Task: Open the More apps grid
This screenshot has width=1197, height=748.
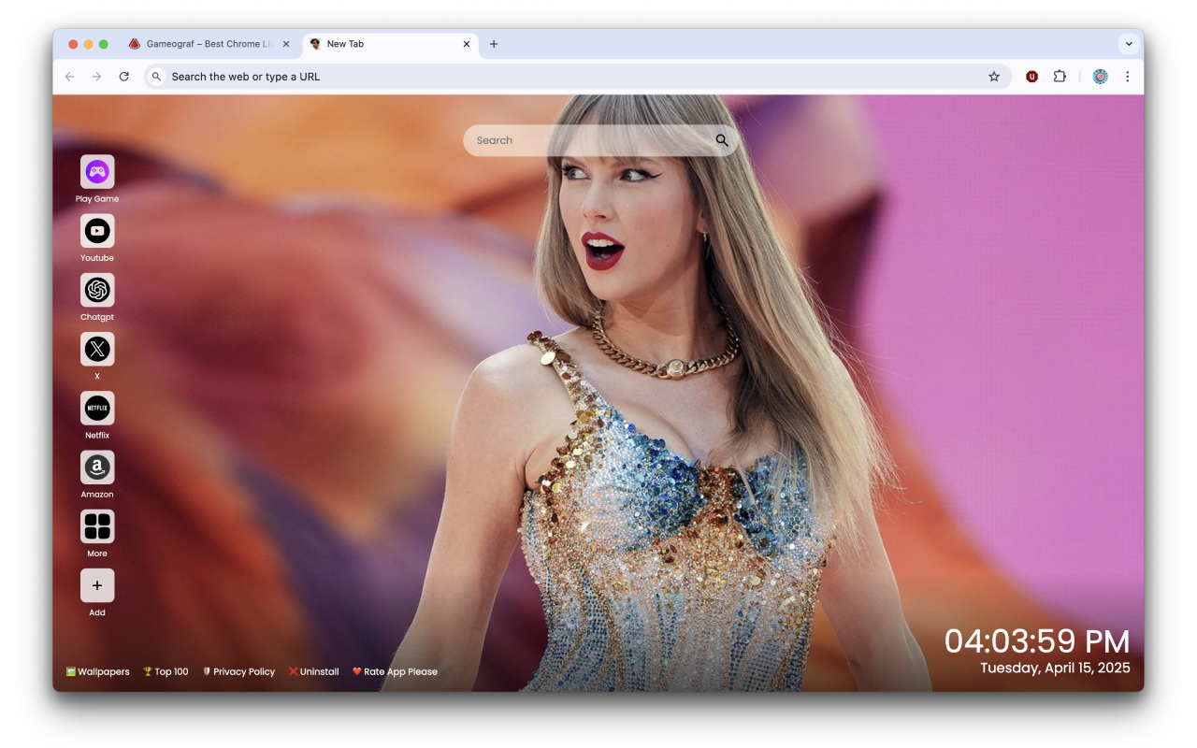Action: (97, 526)
